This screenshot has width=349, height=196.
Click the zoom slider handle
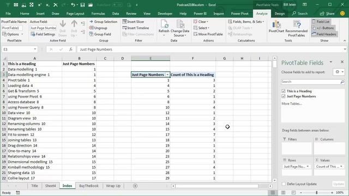tap(316, 192)
